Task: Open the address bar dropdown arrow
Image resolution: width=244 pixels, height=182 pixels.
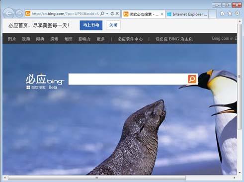Action: [107, 13]
